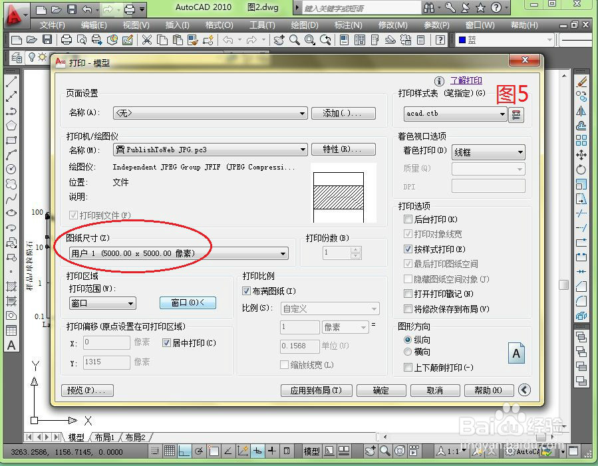This screenshot has width=598, height=466.
Task: Open the printer name dropdown showing PublishToWeb JPG.pc3
Action: click(x=303, y=150)
